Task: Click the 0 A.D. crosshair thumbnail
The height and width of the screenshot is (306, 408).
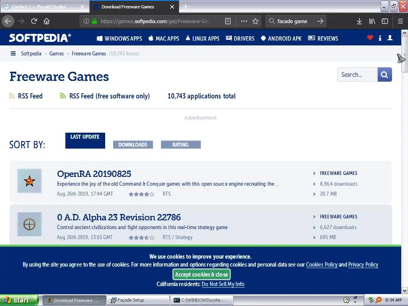Action: pos(29,224)
